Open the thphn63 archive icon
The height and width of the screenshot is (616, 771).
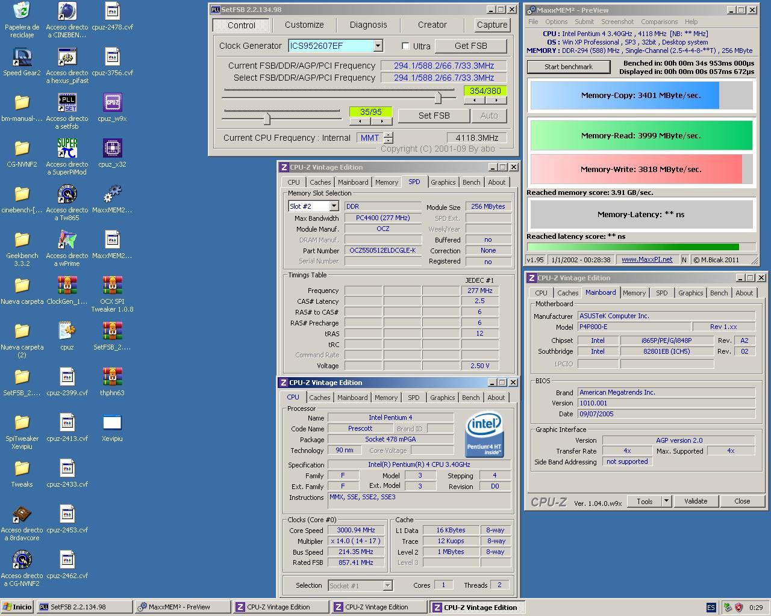(x=112, y=377)
